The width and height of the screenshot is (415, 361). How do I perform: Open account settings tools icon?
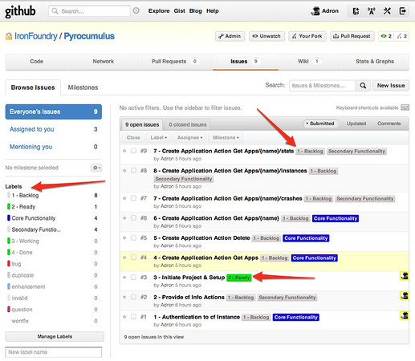[387, 11]
